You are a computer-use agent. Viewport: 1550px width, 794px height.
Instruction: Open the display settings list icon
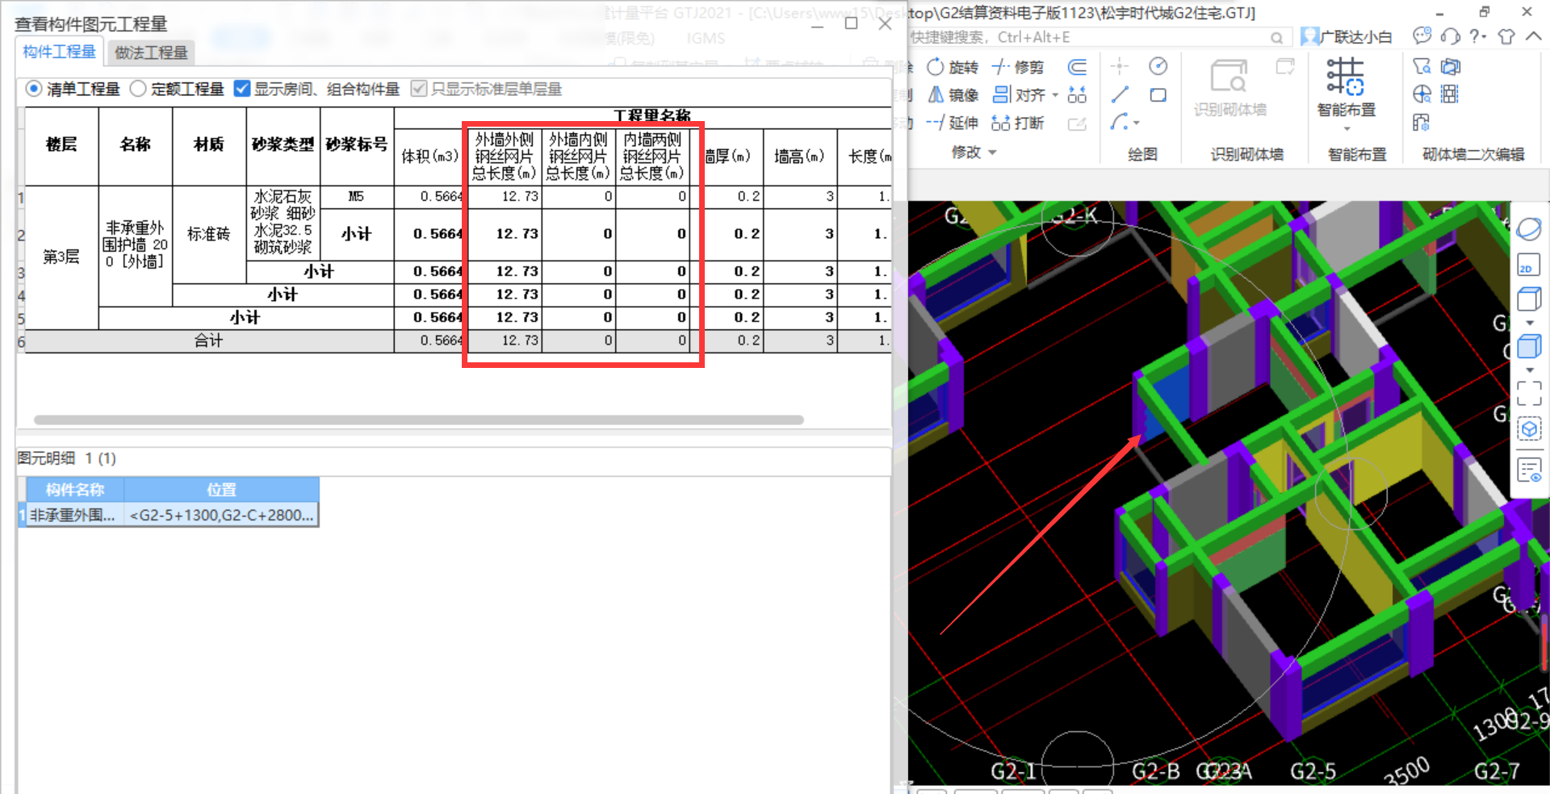pos(1529,470)
